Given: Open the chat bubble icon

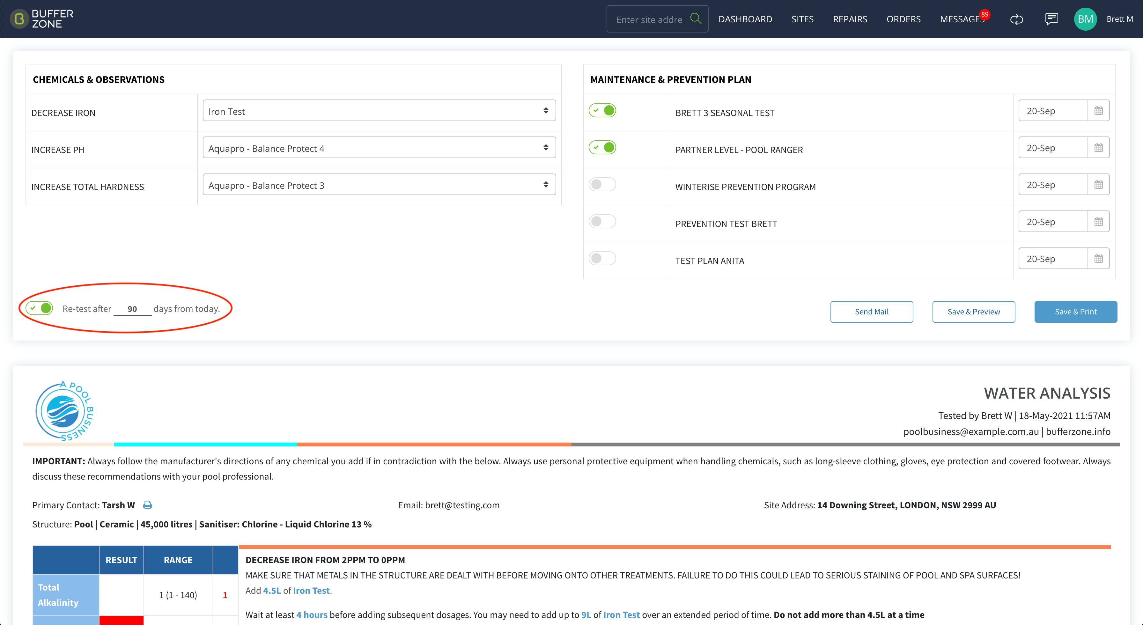Looking at the screenshot, I should click(1051, 19).
